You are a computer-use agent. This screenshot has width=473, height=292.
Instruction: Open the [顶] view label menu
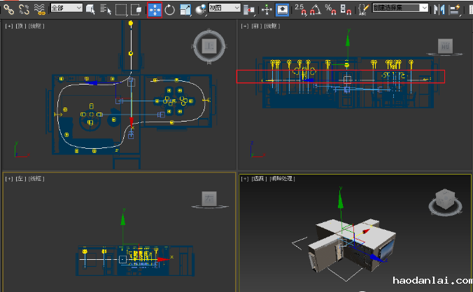[x=20, y=26]
